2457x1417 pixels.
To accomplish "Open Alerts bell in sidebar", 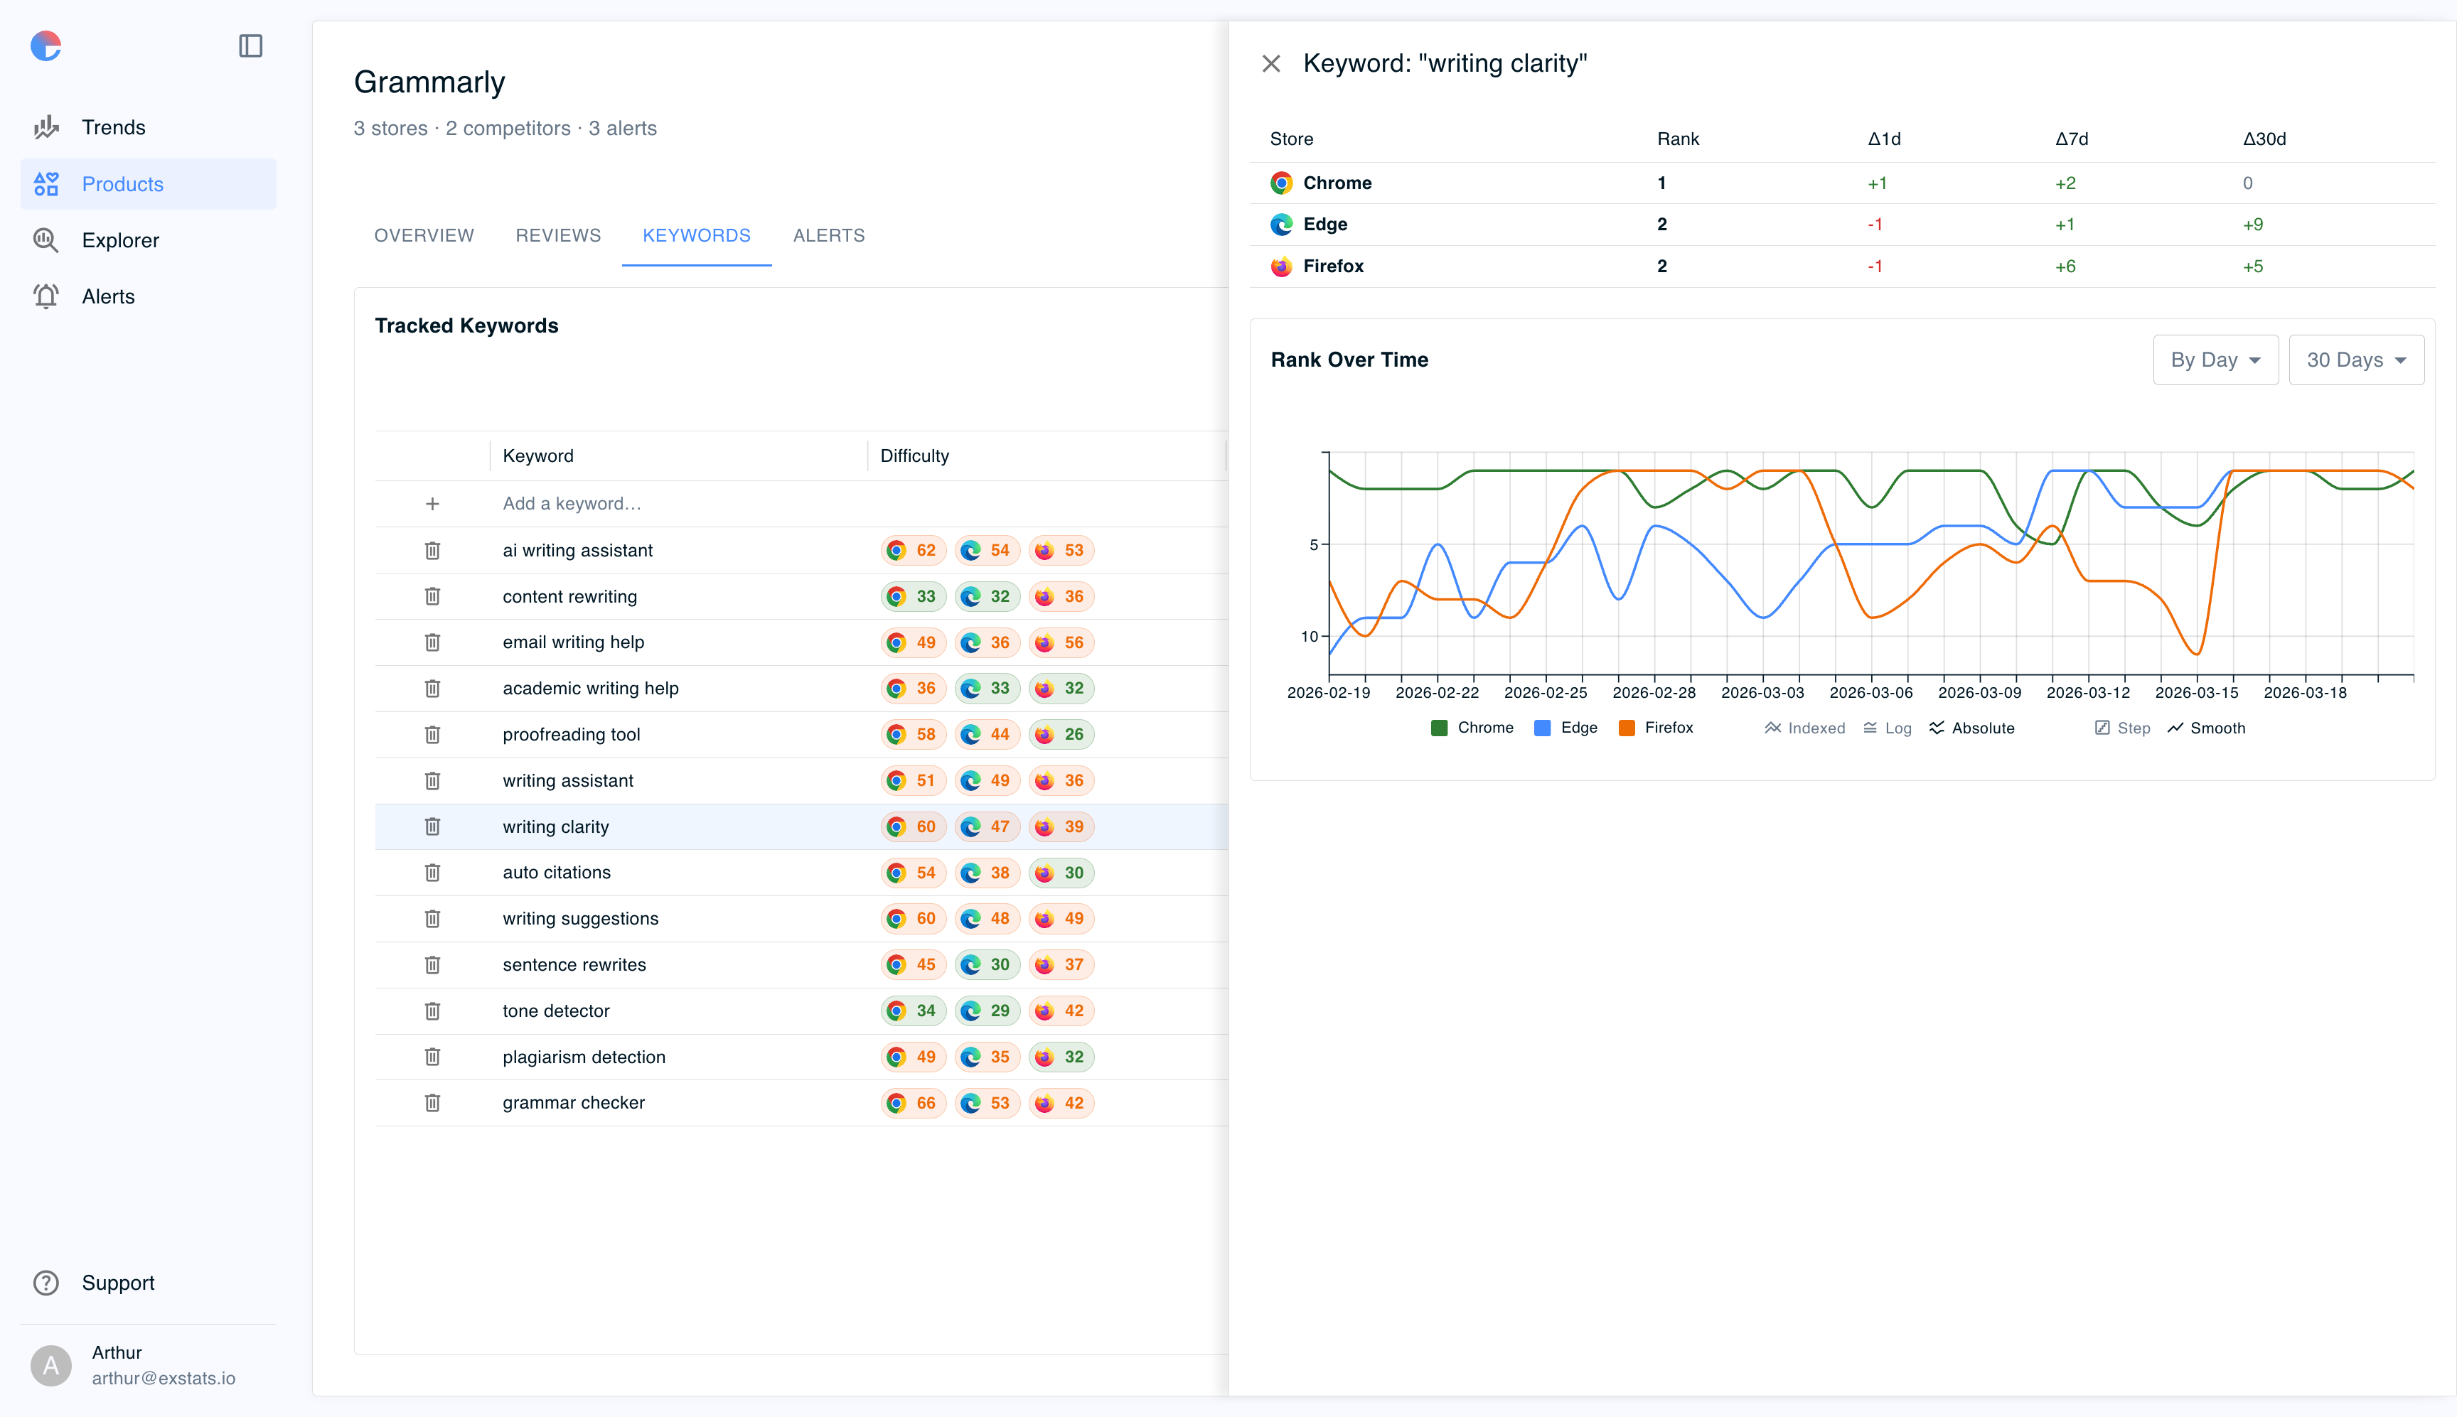I will click(x=45, y=297).
